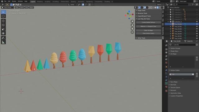Activate the Scale tool
Viewport: 199px width, 112px height.
coord(3,29)
